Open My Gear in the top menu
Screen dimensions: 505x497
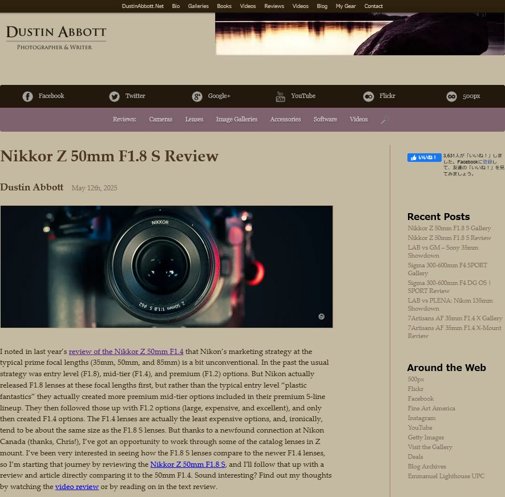pyautogui.click(x=346, y=6)
